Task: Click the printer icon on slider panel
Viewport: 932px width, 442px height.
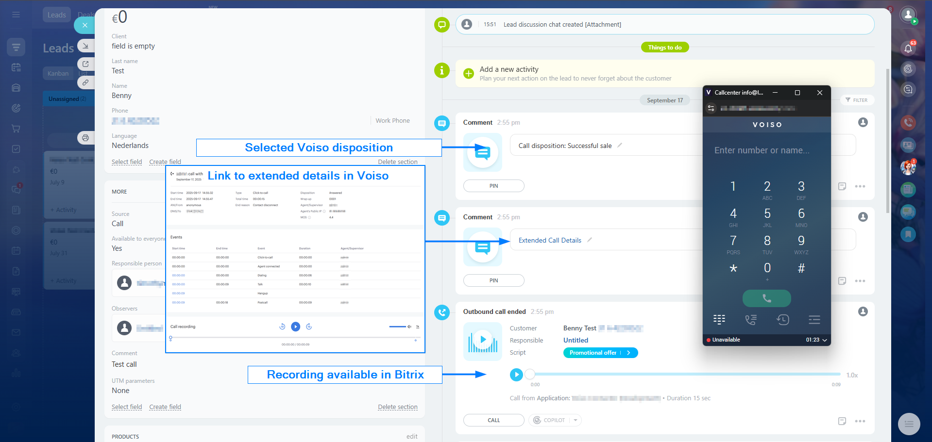Action: coord(85,138)
